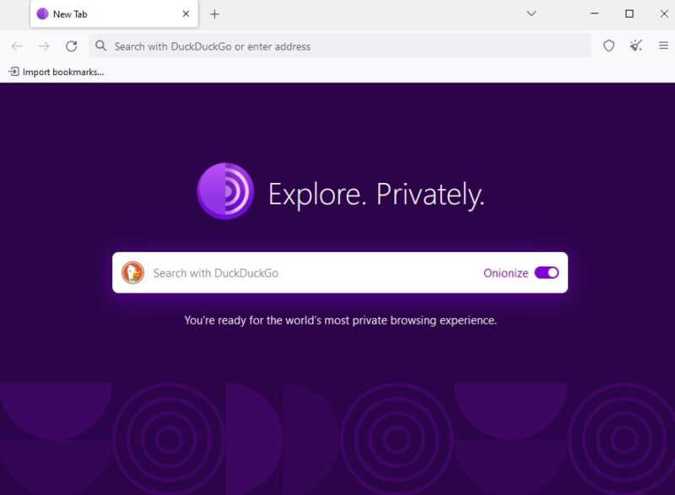Open the application hamburger menu

tap(665, 46)
